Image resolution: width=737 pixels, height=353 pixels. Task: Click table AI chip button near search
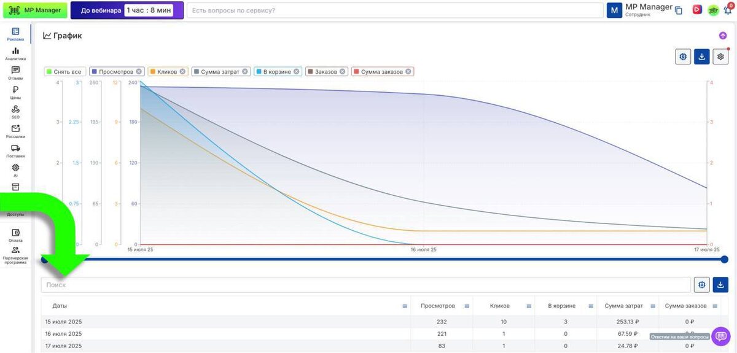702,285
